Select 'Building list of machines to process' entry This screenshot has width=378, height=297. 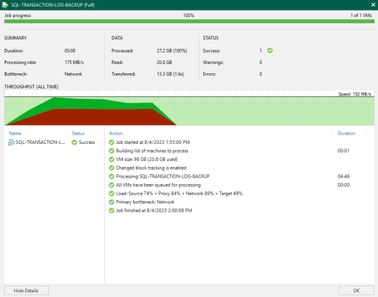pos(152,150)
